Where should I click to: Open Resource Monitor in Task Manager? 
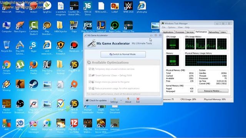[x=213, y=91]
